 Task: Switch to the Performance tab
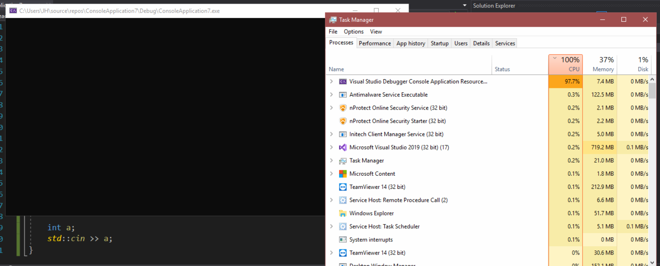[375, 43]
